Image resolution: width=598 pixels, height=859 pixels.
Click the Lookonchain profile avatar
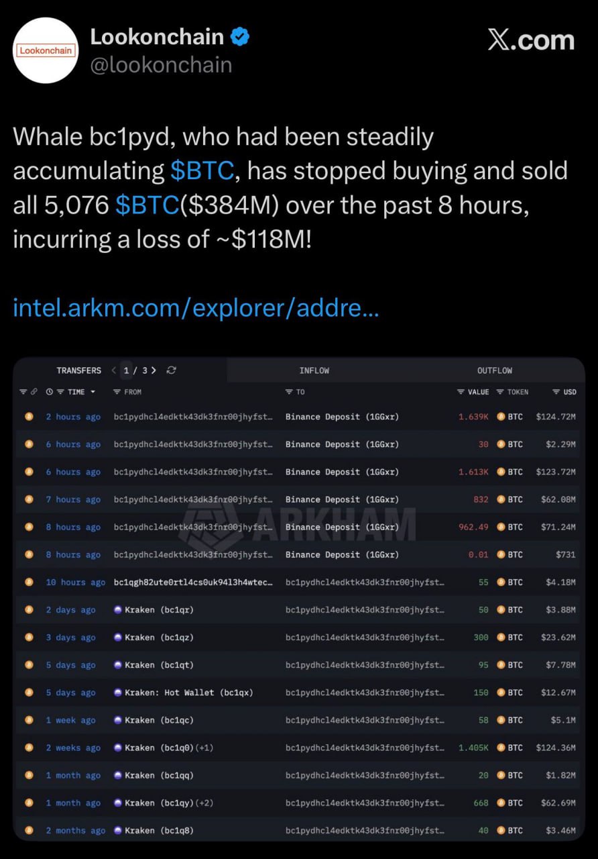click(46, 50)
